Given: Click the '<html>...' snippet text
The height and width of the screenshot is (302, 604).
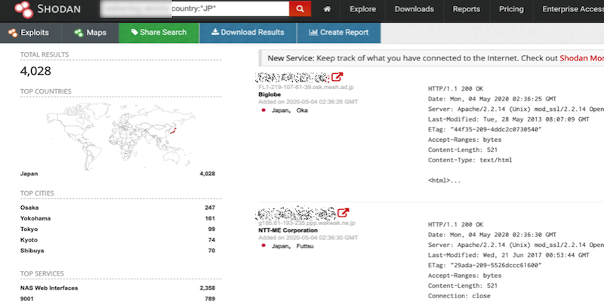Looking at the screenshot, I should tap(444, 180).
